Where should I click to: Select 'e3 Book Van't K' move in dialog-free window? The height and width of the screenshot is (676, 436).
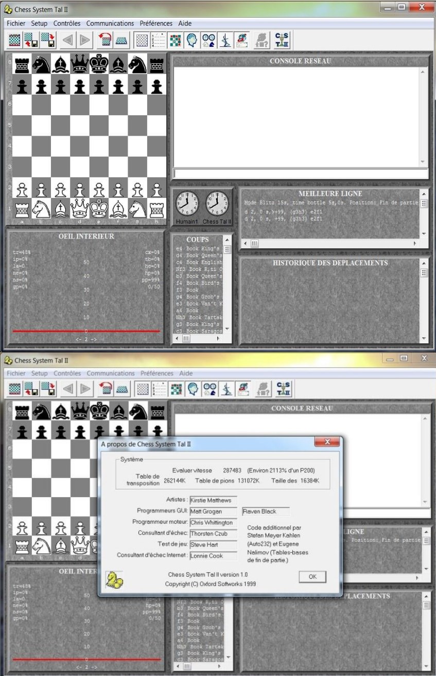coord(199,304)
